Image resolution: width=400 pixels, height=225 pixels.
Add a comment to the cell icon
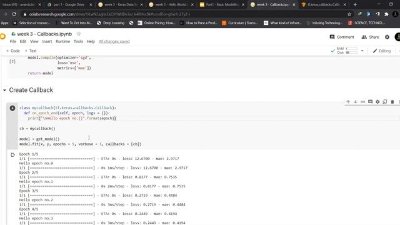[x=370, y=102]
